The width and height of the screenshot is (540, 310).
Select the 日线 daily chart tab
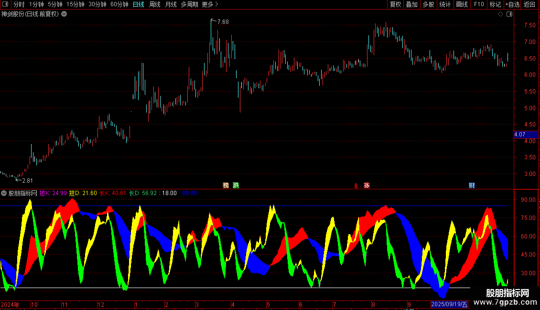[x=139, y=4]
